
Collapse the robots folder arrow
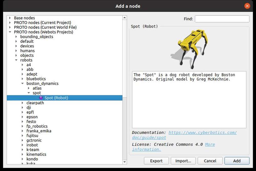click(16, 60)
